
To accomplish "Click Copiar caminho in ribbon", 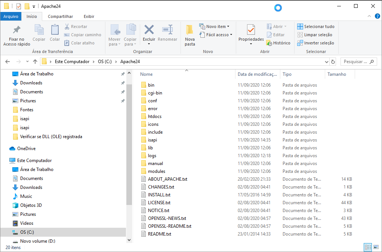I will (x=83, y=35).
